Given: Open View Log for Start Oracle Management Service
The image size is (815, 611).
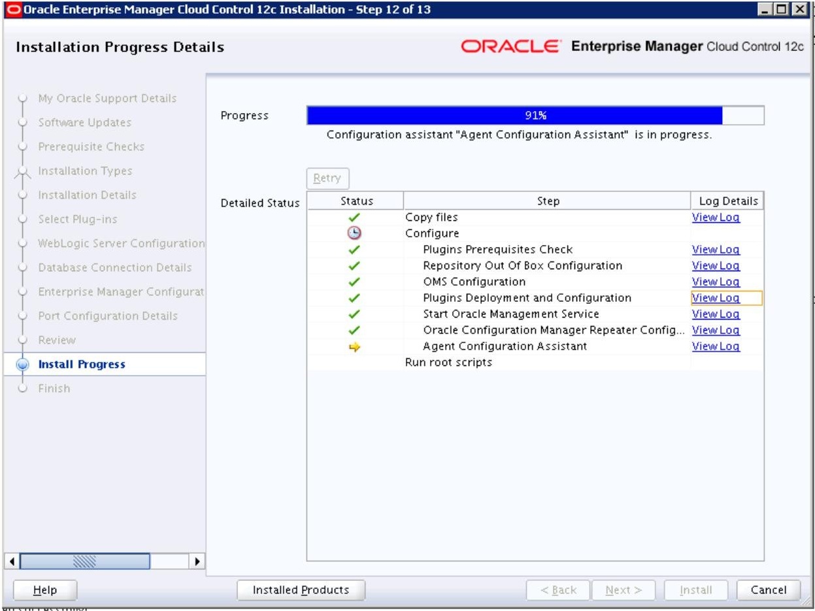Looking at the screenshot, I should coord(716,314).
